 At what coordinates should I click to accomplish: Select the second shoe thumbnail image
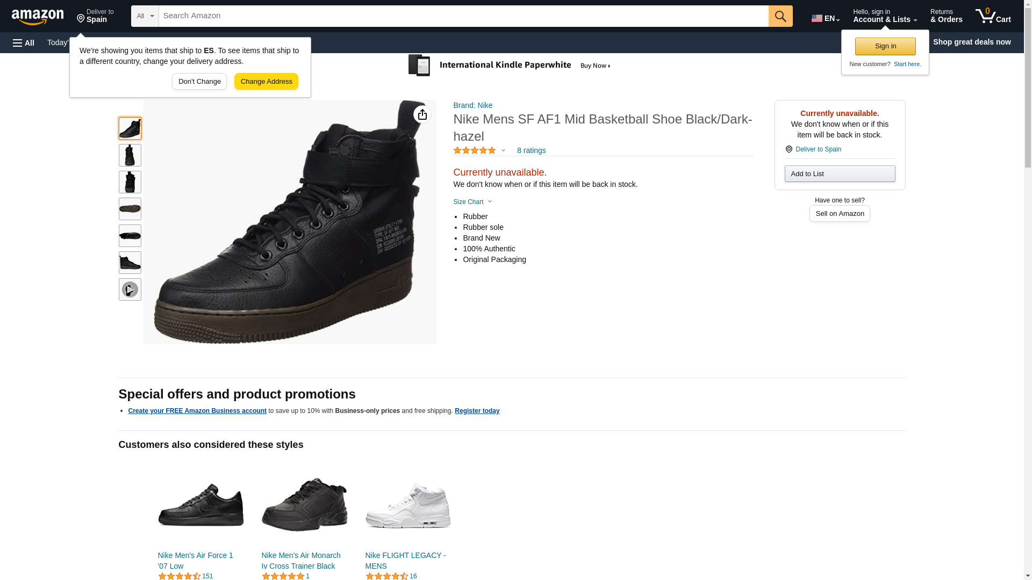coord(130,155)
